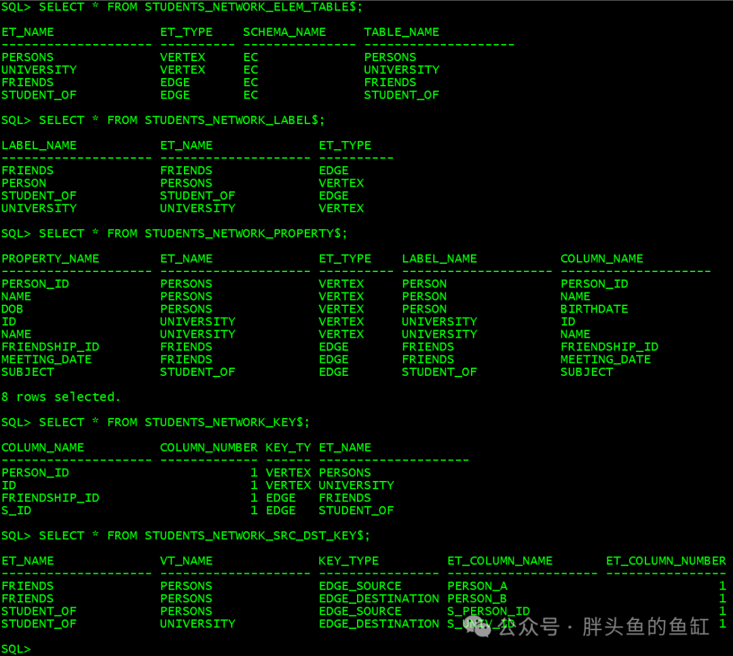Click the KEY_TYPE column header
733x656 pixels.
[x=349, y=560]
